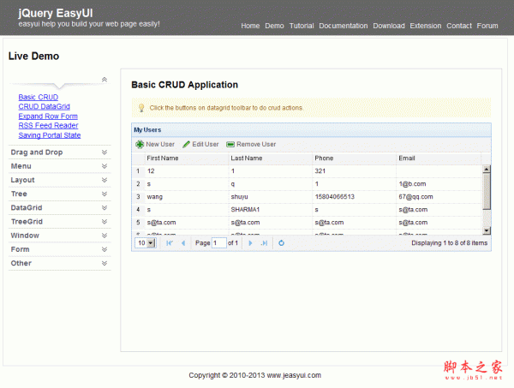Select row with last name shuyu
Viewport: 514px width, 388px height.
pos(307,197)
